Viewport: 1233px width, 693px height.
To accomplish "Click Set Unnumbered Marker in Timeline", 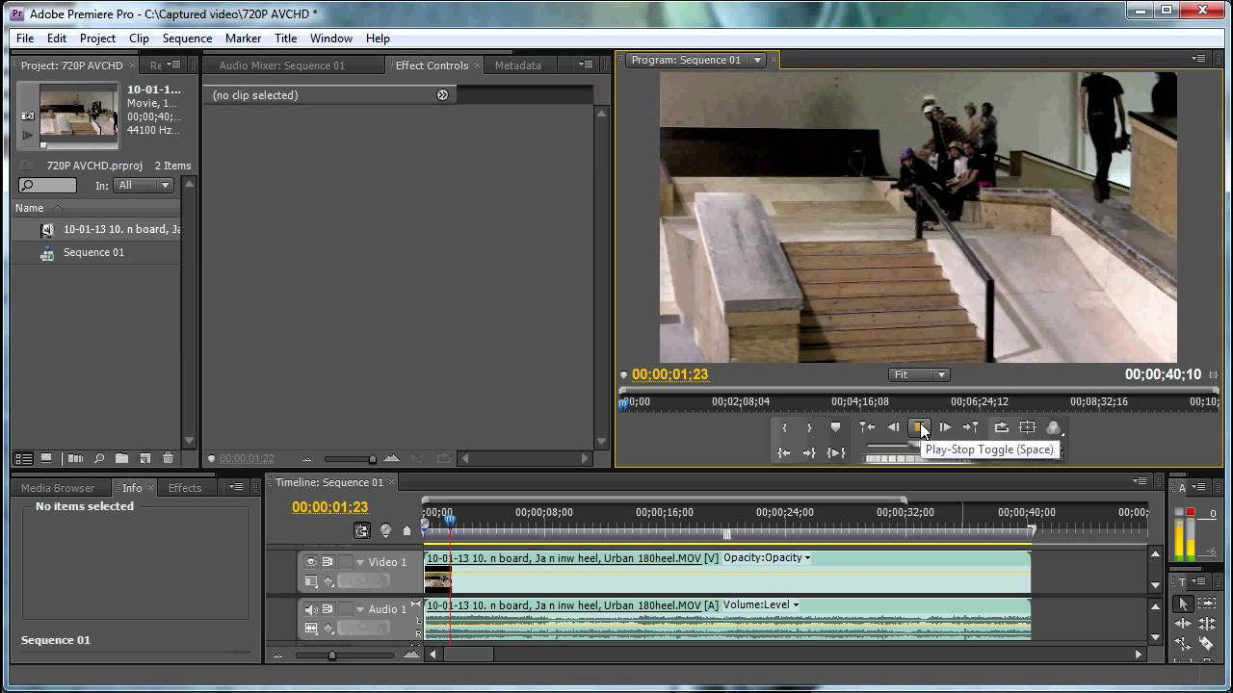I will [x=407, y=530].
